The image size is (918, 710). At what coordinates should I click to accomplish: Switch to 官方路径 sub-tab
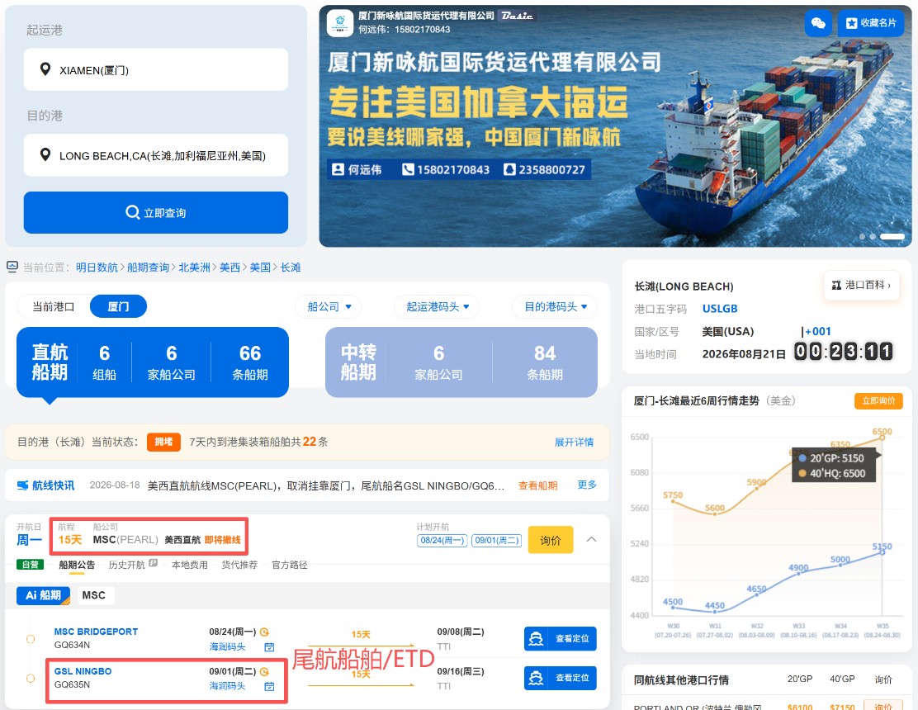coord(289,565)
